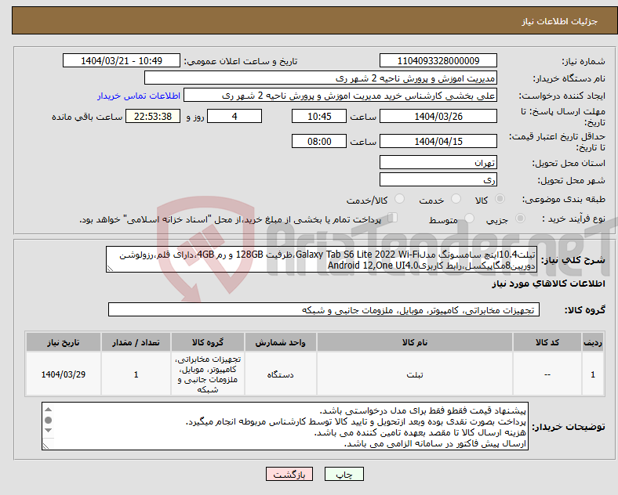
Task: Click the announcement date field 1404/03/21 - 10:49
Action: (122, 61)
